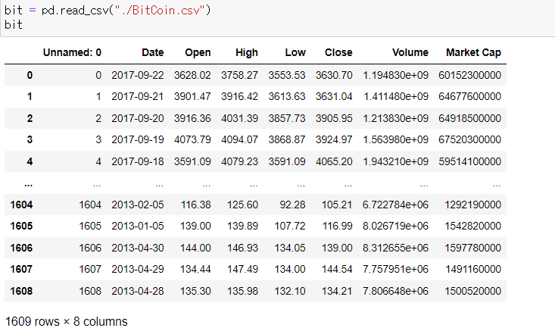Screen dimensions: 555x328
Task: Click the Volume value 6.722784e+06
Action: coord(396,205)
